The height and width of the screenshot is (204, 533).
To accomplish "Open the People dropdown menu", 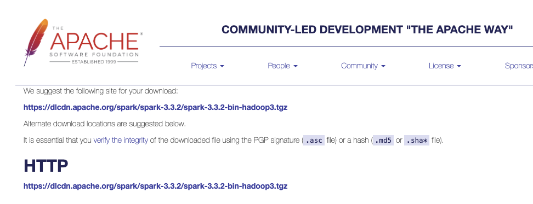I will point(282,66).
